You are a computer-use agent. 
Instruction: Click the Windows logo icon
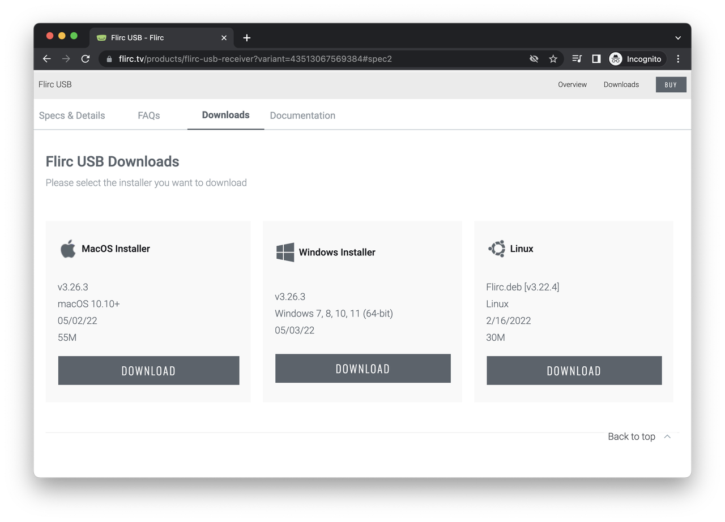[x=285, y=253]
